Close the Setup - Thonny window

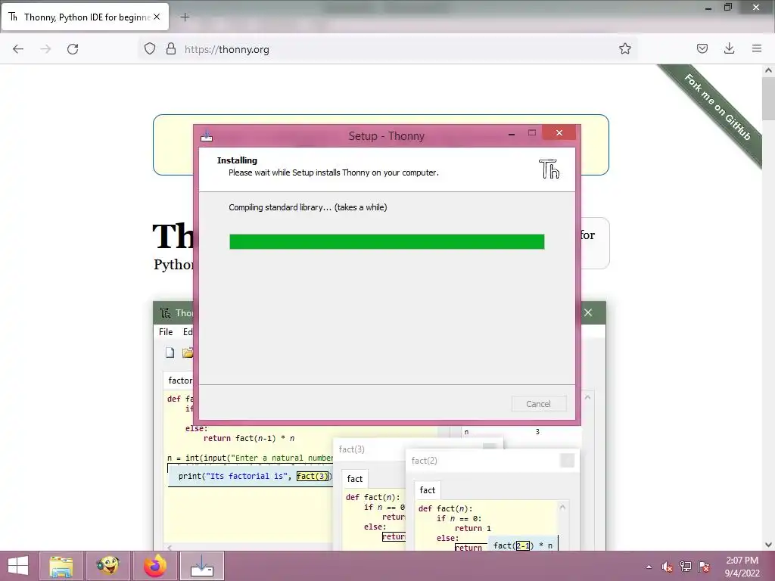click(x=559, y=133)
